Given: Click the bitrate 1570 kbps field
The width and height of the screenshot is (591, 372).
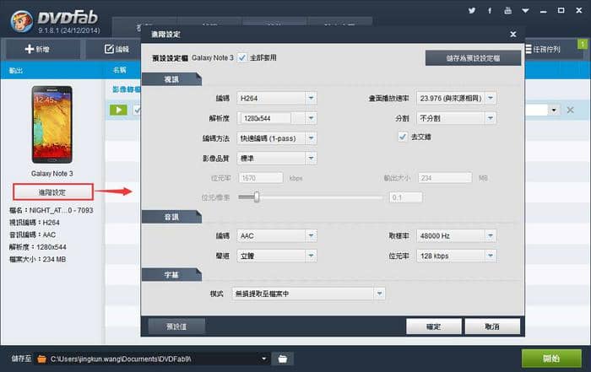Looking at the screenshot, I should click(260, 178).
